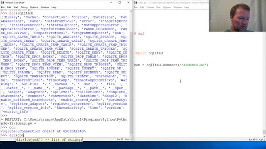Click the dir calltip tooltip
Viewport: 266px width, 149px height.
49,139
